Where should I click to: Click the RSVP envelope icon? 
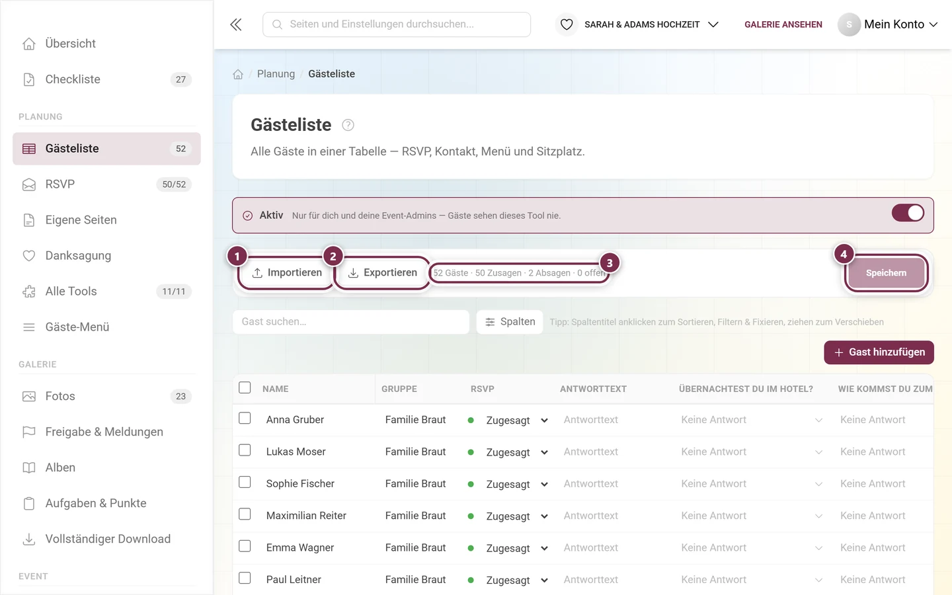(x=29, y=184)
